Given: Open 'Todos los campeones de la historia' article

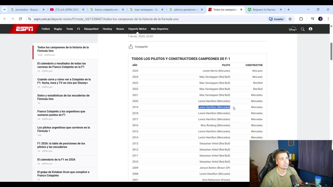Looking at the screenshot, I should click(63, 49).
